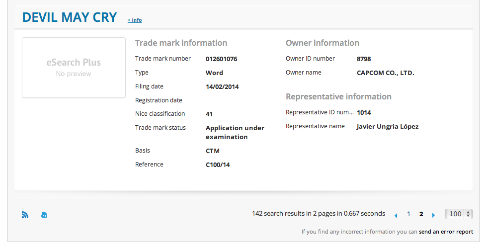Click the Representative information heading
The height and width of the screenshot is (250, 487).
point(338,96)
